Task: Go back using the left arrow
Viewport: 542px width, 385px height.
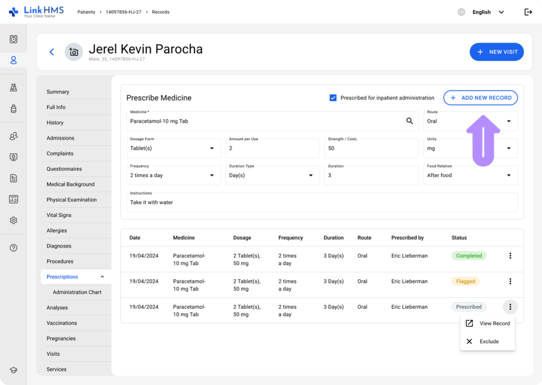Action: coord(52,52)
